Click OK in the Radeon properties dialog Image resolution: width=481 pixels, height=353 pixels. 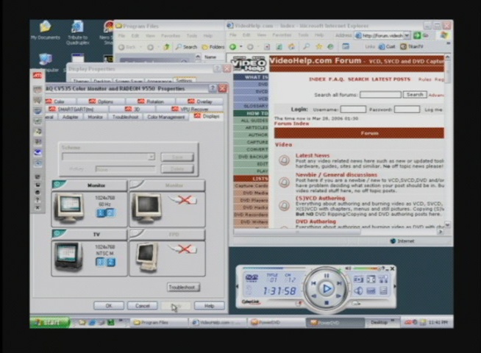tap(109, 306)
